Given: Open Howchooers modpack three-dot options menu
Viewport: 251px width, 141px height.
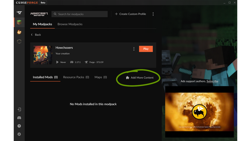Looking at the screenshot, I should (x=134, y=49).
